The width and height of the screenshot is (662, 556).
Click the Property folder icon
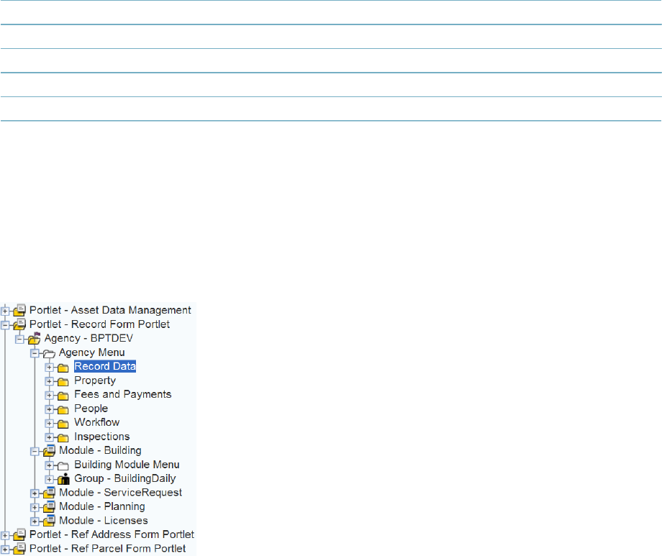click(63, 382)
